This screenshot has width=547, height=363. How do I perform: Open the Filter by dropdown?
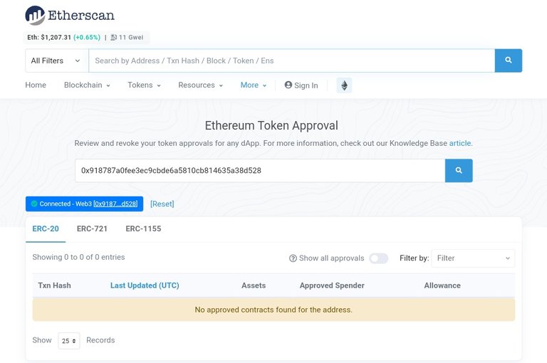[473, 258]
